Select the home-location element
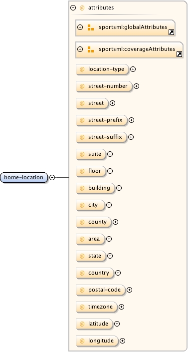This screenshot has height=352, width=196. click(24, 177)
